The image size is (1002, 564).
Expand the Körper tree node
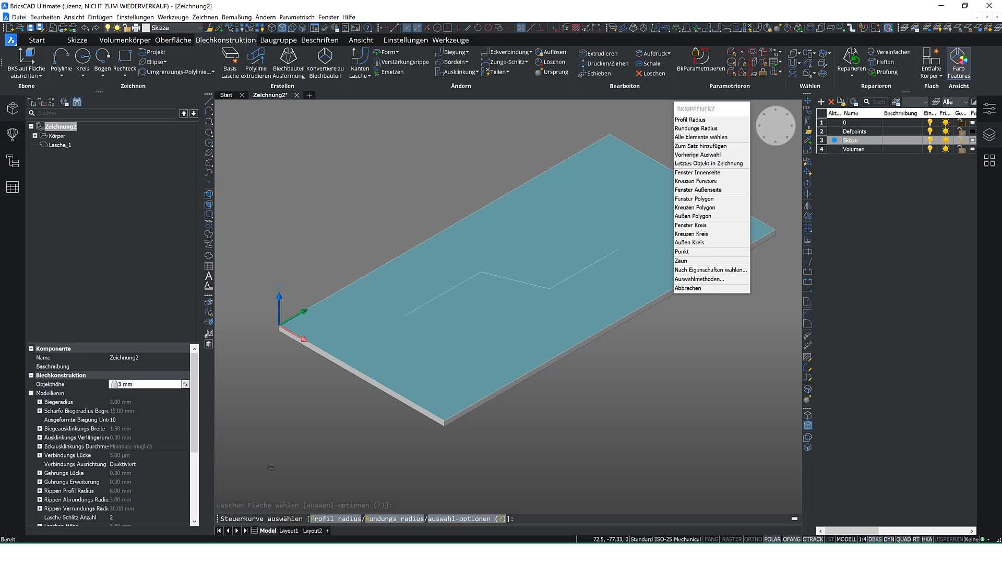coord(35,136)
